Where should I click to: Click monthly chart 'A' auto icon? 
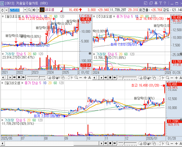(x=89, y=77)
